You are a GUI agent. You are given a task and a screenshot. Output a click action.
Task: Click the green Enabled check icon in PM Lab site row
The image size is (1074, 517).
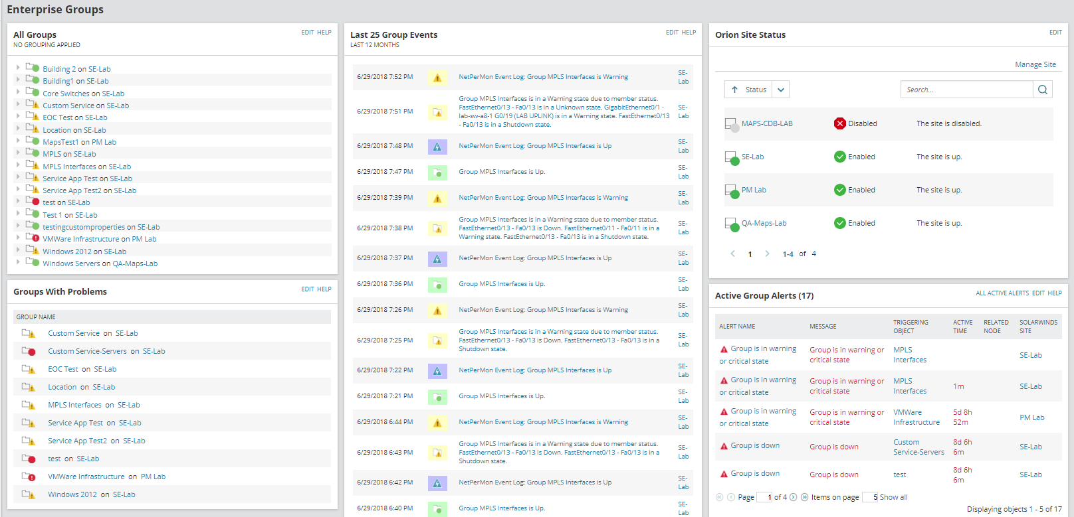(840, 190)
